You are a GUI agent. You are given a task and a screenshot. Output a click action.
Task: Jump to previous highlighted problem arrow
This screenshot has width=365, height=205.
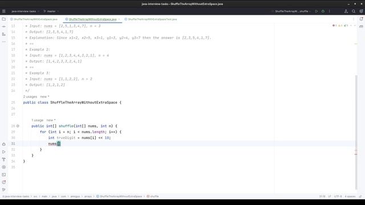351,25
